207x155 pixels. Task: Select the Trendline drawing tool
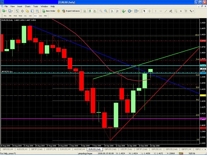pyautogui.click(x=166, y=11)
